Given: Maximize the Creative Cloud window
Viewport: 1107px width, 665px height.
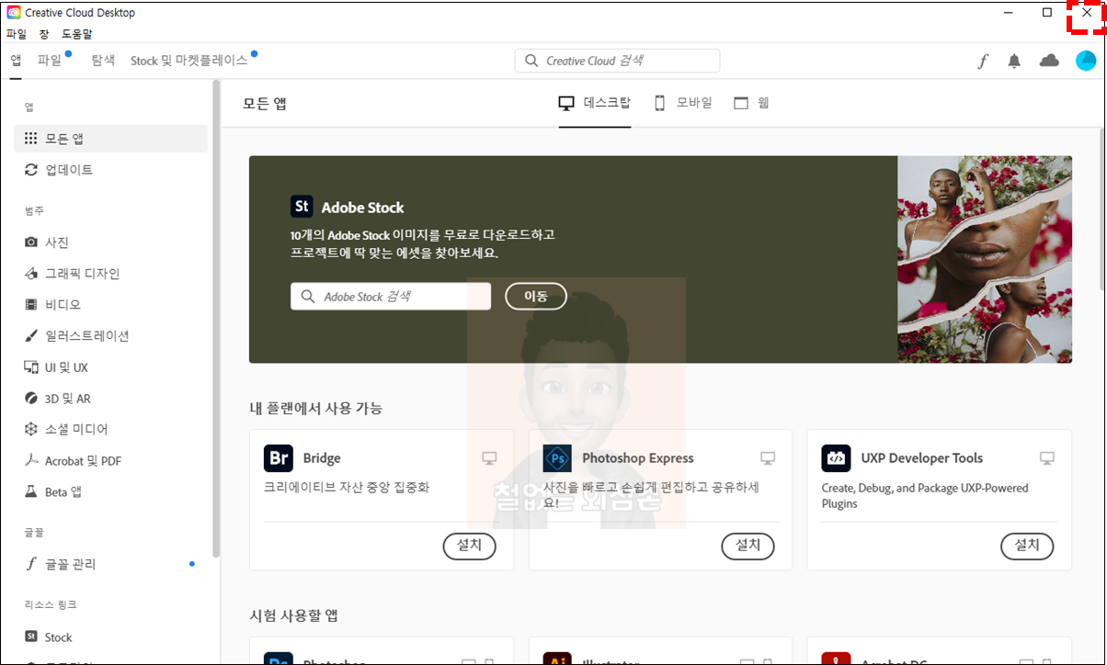Looking at the screenshot, I should point(1047,13).
